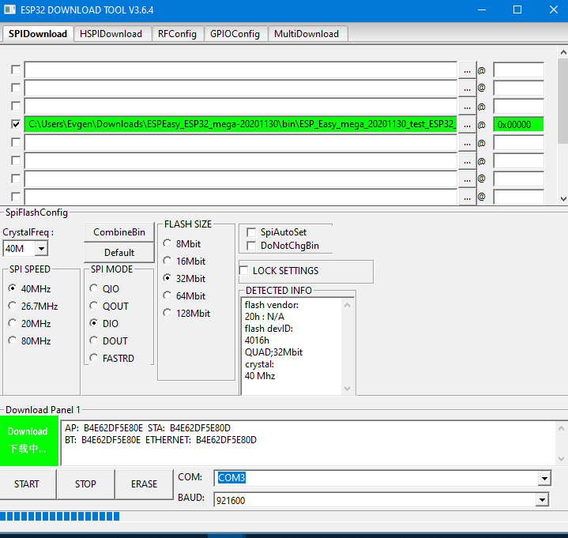The image size is (568, 538).
Task: Click the ERASE button
Action: [145, 484]
